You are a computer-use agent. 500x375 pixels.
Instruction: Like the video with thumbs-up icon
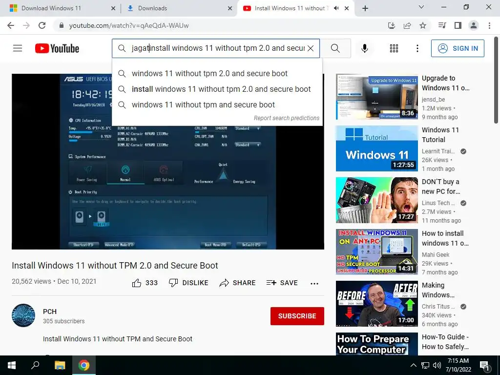click(x=137, y=283)
